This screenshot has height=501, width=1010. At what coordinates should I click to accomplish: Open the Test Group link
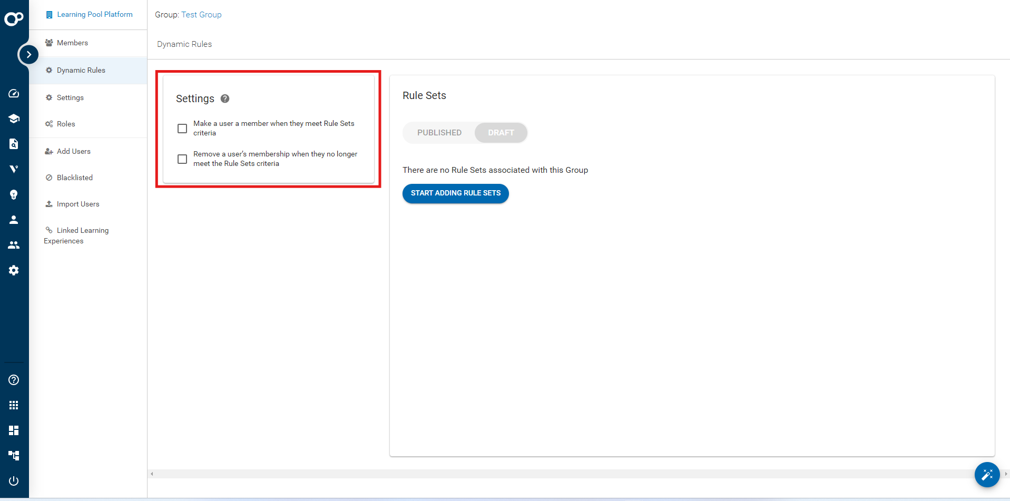coord(201,15)
